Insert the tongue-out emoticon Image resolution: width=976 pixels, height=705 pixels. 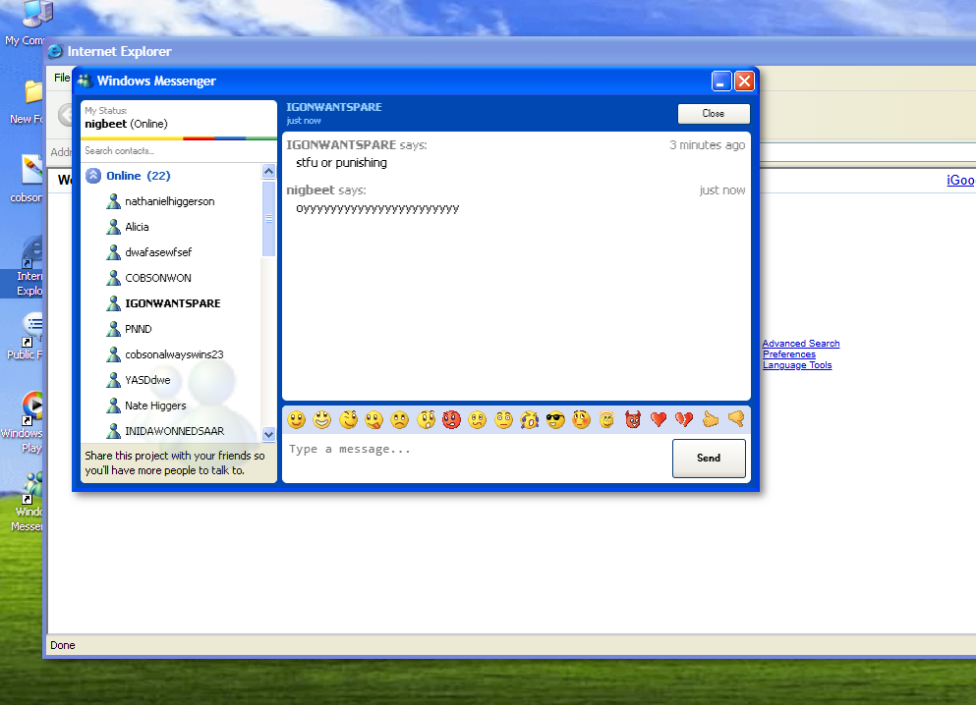click(373, 420)
